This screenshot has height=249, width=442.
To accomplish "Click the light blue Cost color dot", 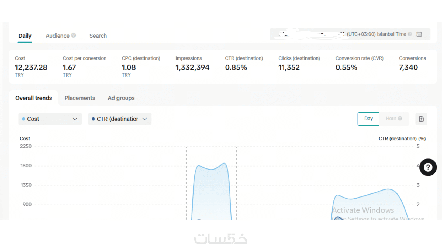I will (x=23, y=119).
